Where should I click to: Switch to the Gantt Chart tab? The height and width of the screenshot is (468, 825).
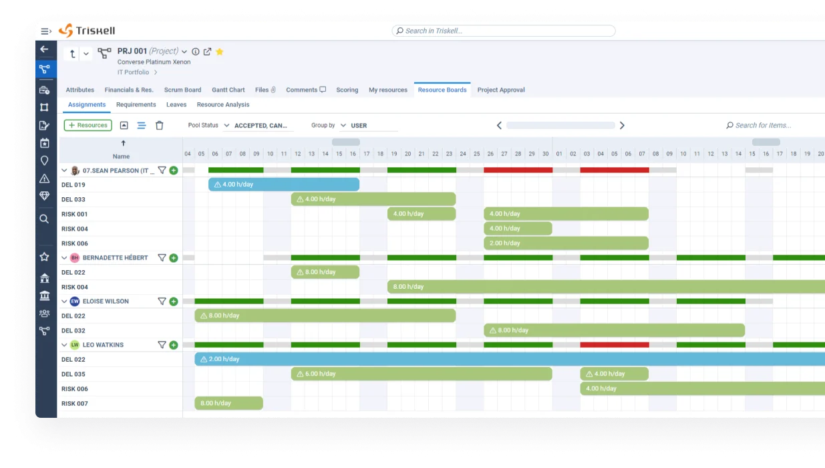228,90
